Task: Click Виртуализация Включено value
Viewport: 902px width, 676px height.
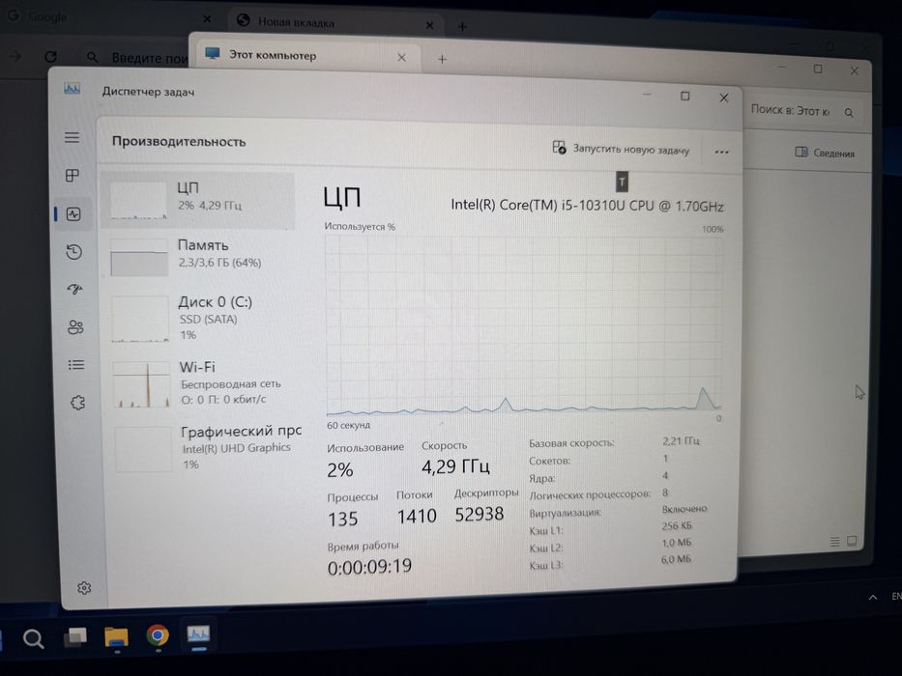Action: [x=684, y=509]
